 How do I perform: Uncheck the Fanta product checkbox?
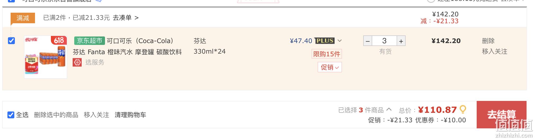(11, 41)
